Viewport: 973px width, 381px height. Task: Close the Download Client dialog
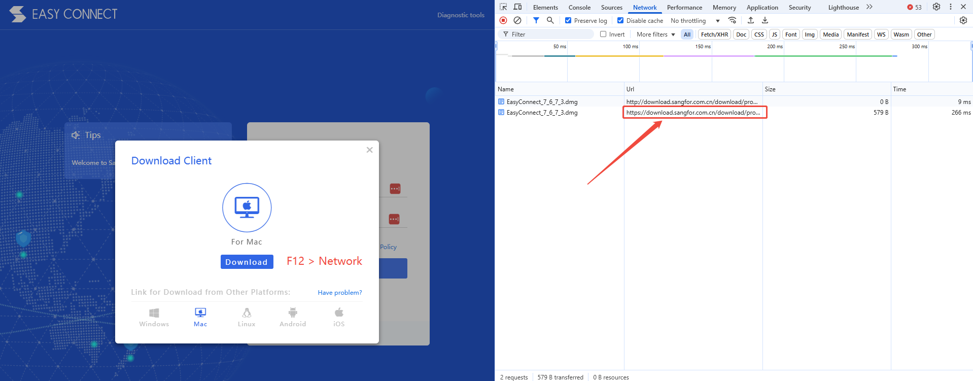tap(369, 150)
